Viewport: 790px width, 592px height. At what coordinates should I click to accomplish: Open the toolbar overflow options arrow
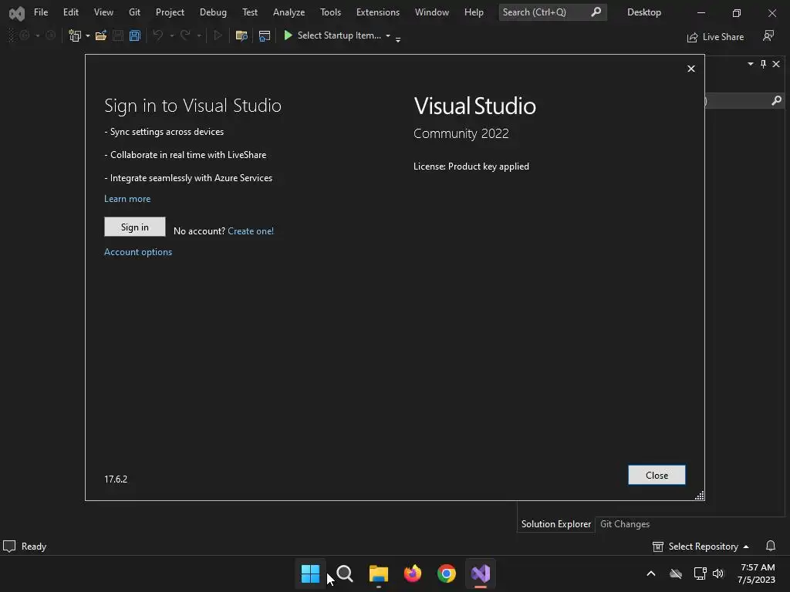(398, 39)
